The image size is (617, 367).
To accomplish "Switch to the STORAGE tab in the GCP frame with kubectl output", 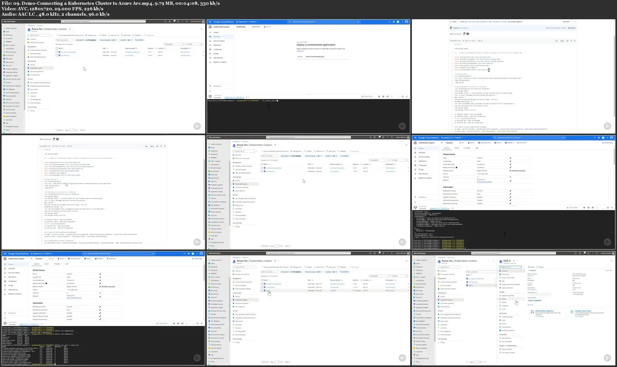I will click(57, 264).
